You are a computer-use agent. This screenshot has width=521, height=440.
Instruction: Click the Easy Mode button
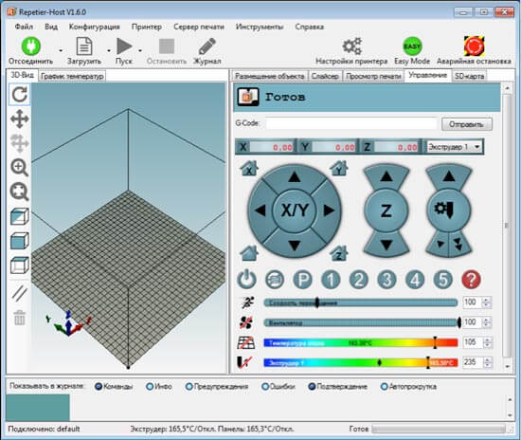coord(412,50)
